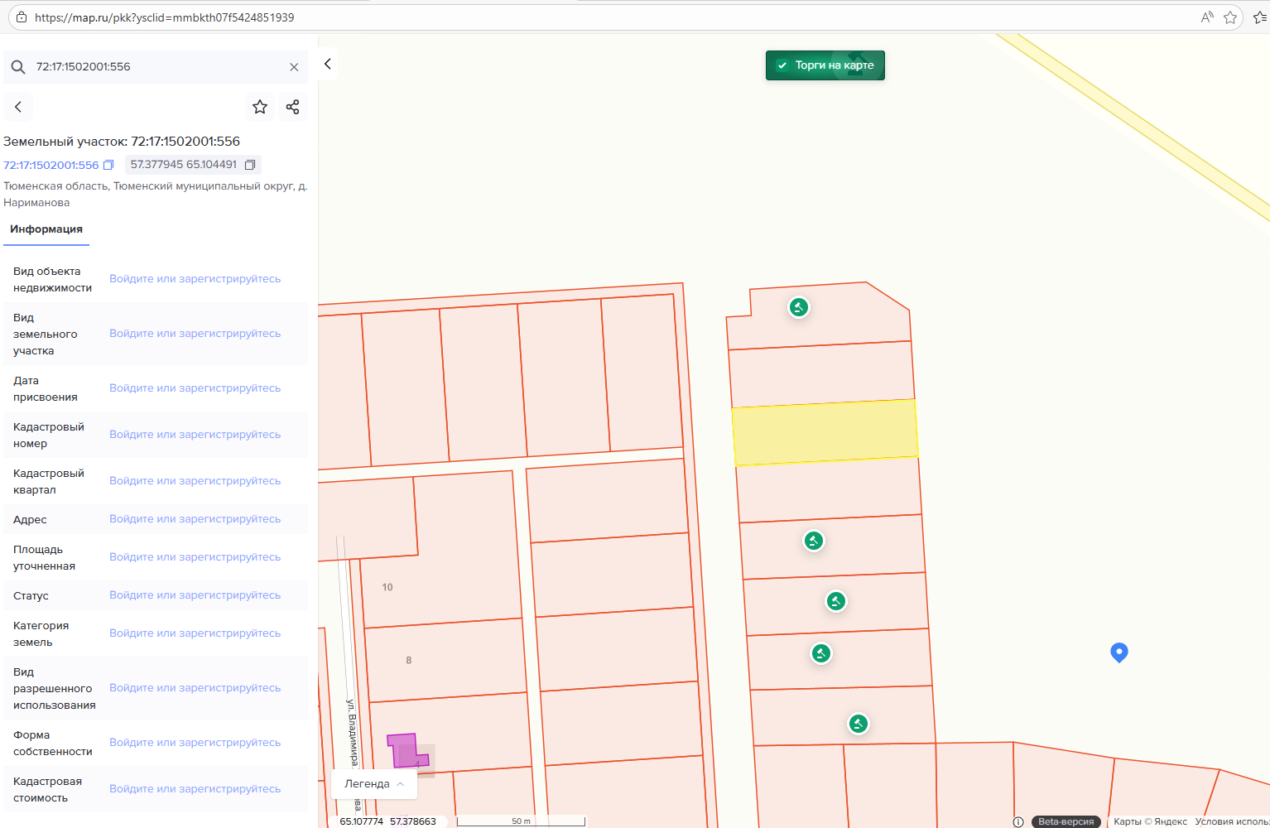Click the login link next to "Статус"
Viewport: 1270px width, 828px height.
click(x=195, y=595)
